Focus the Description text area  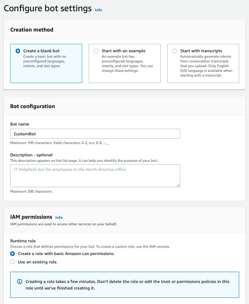point(95,176)
